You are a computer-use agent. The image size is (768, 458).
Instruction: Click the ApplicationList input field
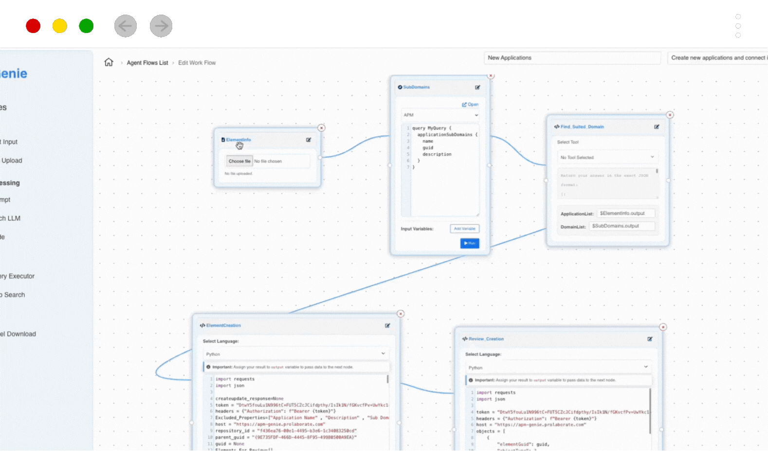pos(625,213)
